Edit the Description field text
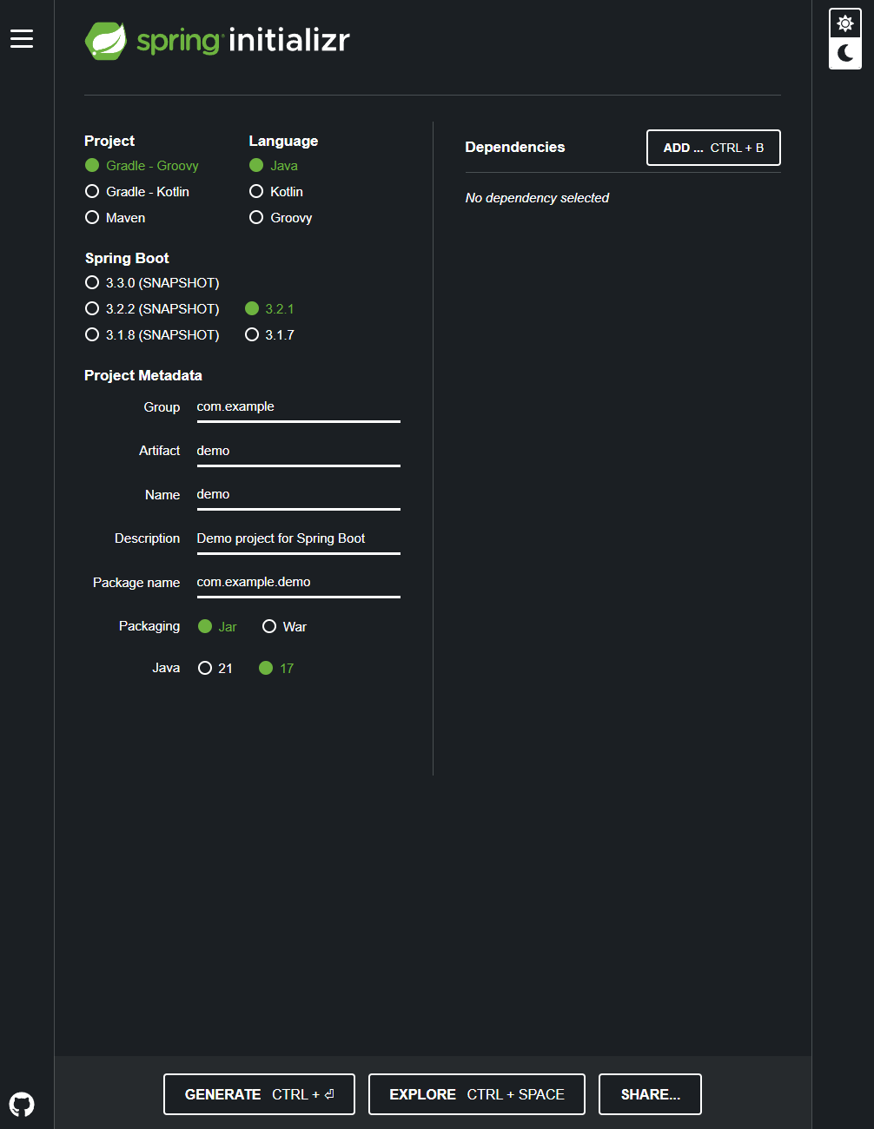Screen dimensions: 874x1129 click(x=298, y=538)
